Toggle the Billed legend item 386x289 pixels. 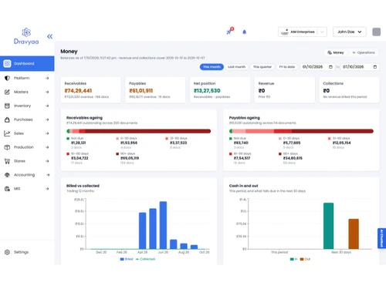[x=127, y=259]
